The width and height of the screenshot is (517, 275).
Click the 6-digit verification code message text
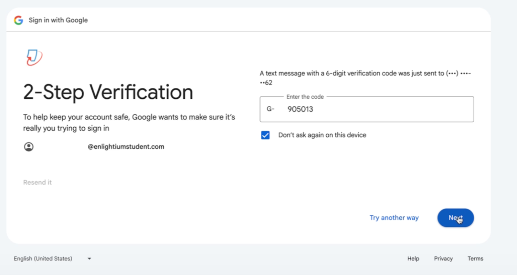[x=365, y=78]
